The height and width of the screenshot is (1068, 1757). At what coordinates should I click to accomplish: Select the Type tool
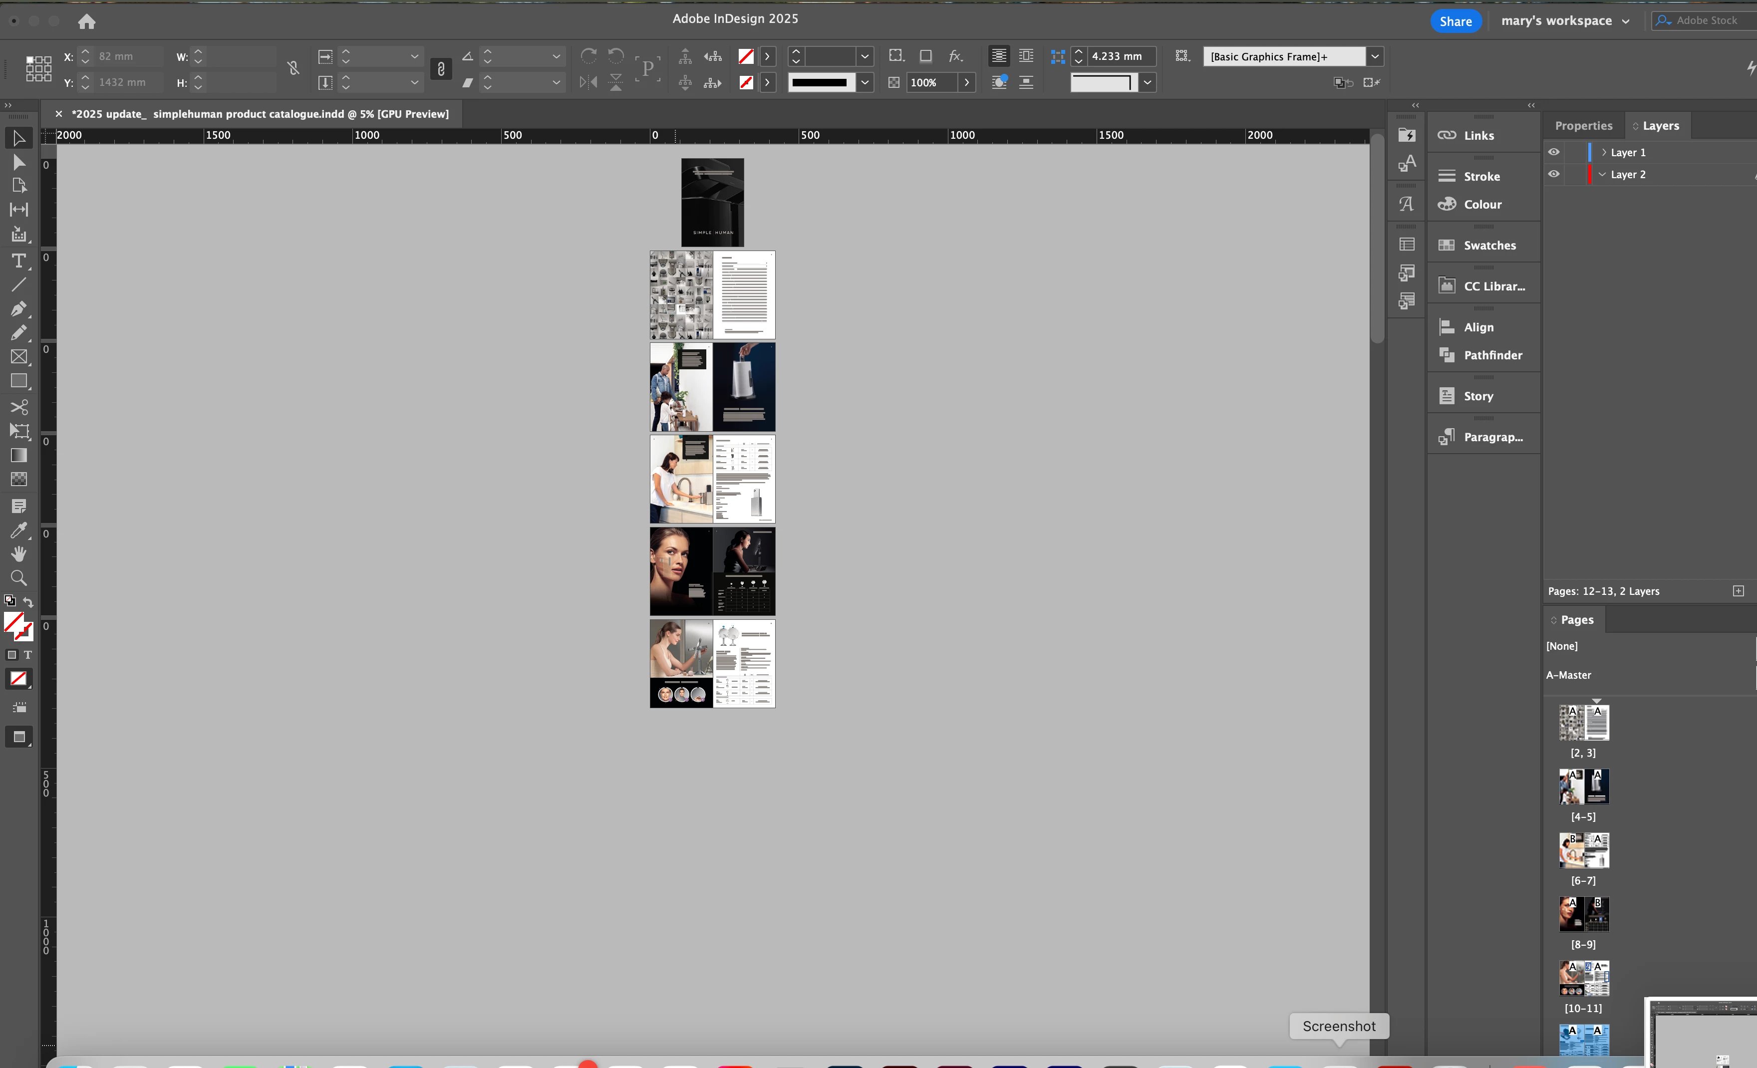[x=18, y=260]
